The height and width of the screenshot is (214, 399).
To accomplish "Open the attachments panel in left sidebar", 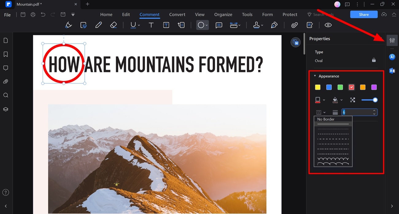I will [x=6, y=82].
